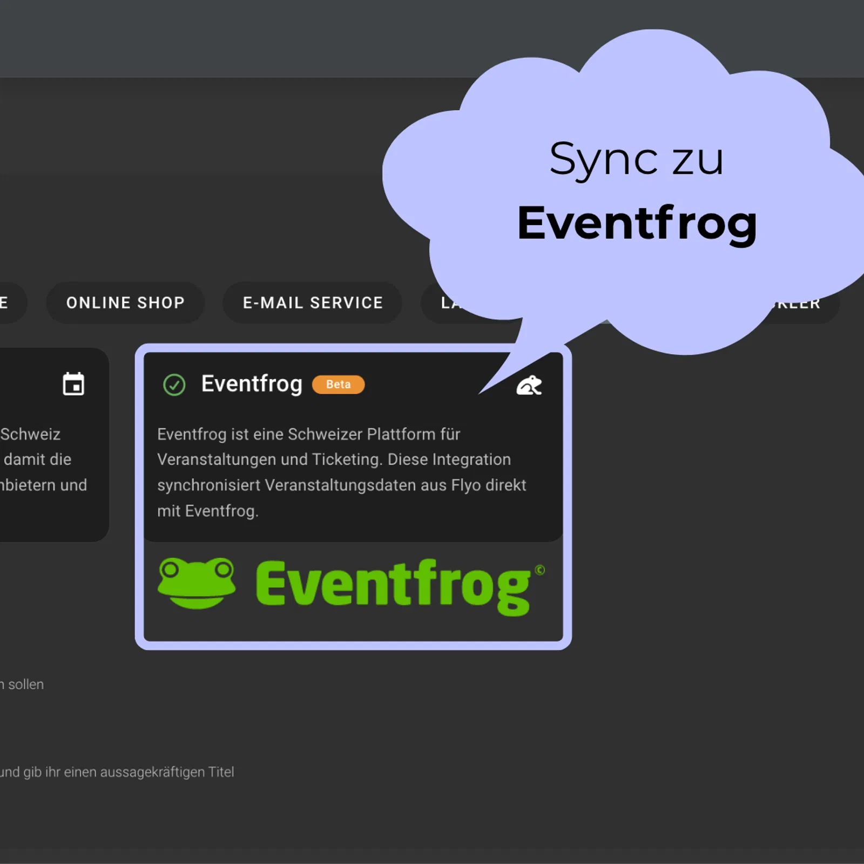864x864 pixels.
Task: Select the ONLINE SHOP category chip
Action: (125, 302)
